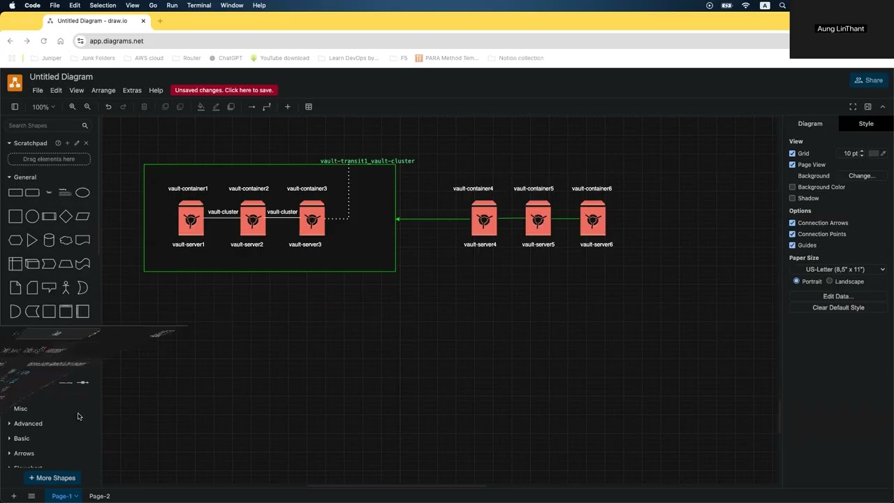Close the Scratchpad with the X icon
Image resolution: width=894 pixels, height=503 pixels.
point(87,143)
